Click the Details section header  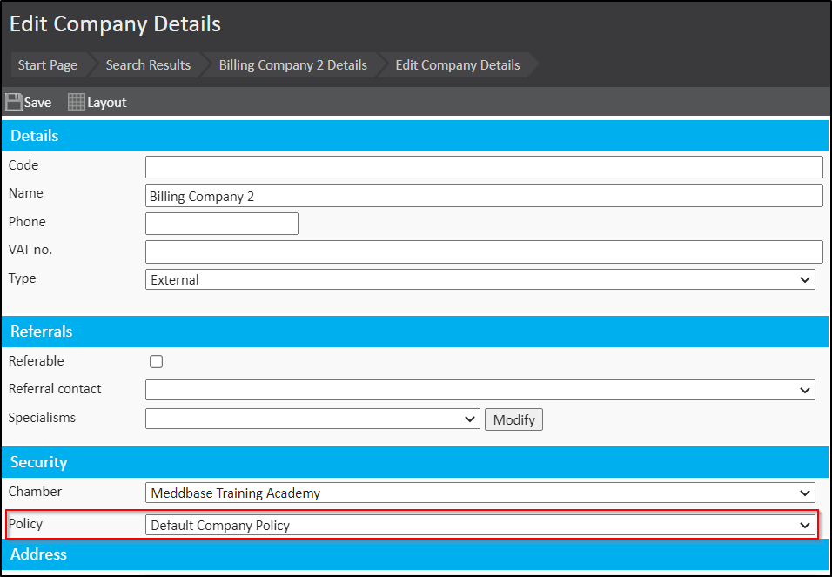tap(415, 136)
